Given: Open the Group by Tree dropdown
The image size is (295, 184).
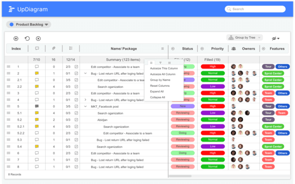Looking at the screenshot, I should [245, 37].
